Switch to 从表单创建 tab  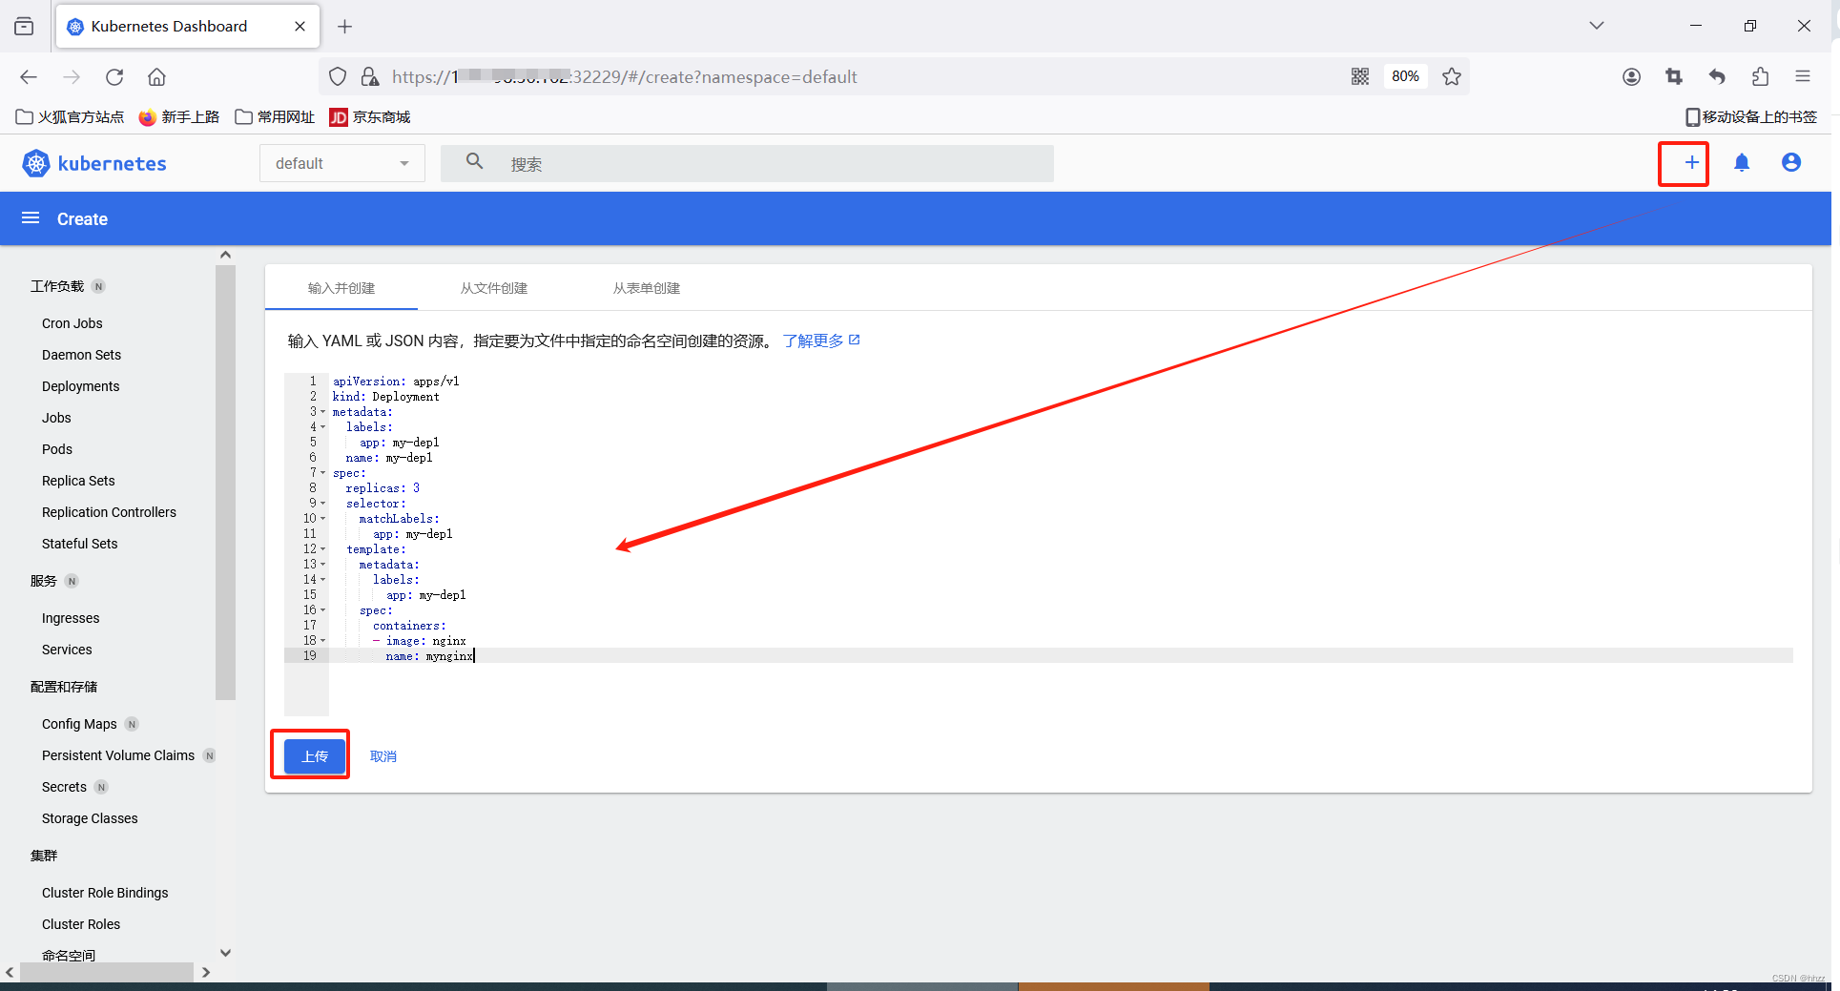[647, 288]
